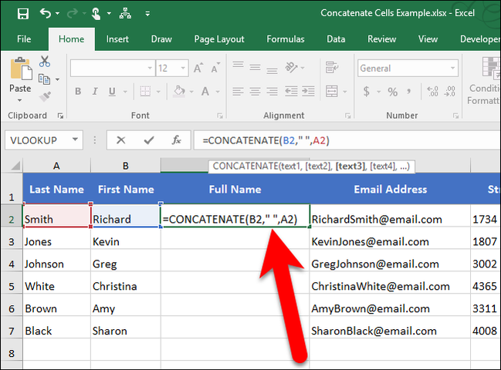Open the font size dropdown
The height and width of the screenshot is (370, 501).
click(x=183, y=69)
